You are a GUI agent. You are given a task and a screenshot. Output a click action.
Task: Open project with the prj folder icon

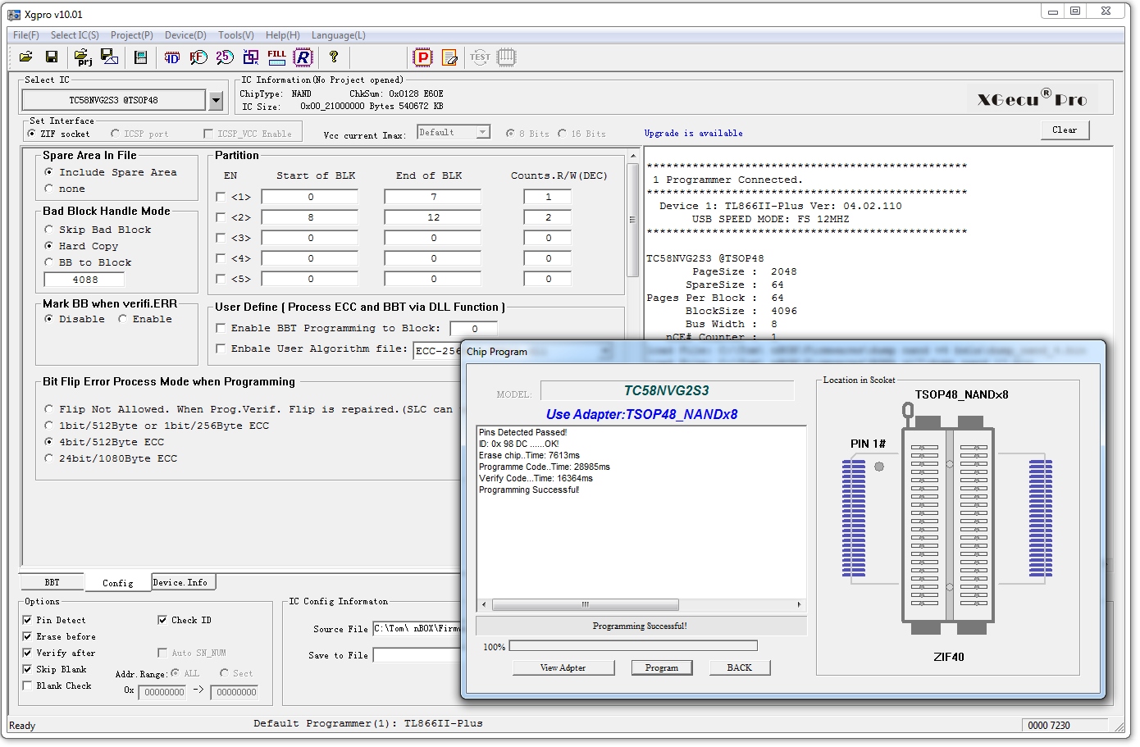83,57
